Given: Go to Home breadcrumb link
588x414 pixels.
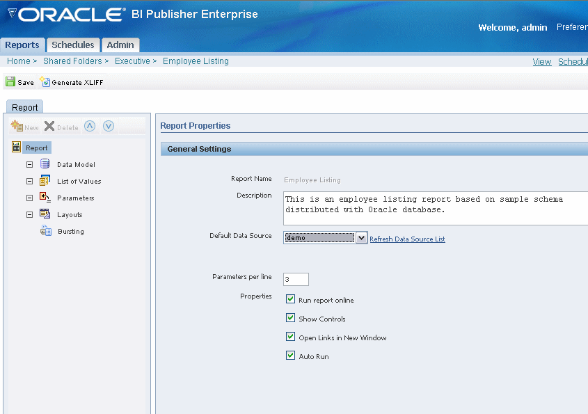Looking at the screenshot, I should (18, 61).
